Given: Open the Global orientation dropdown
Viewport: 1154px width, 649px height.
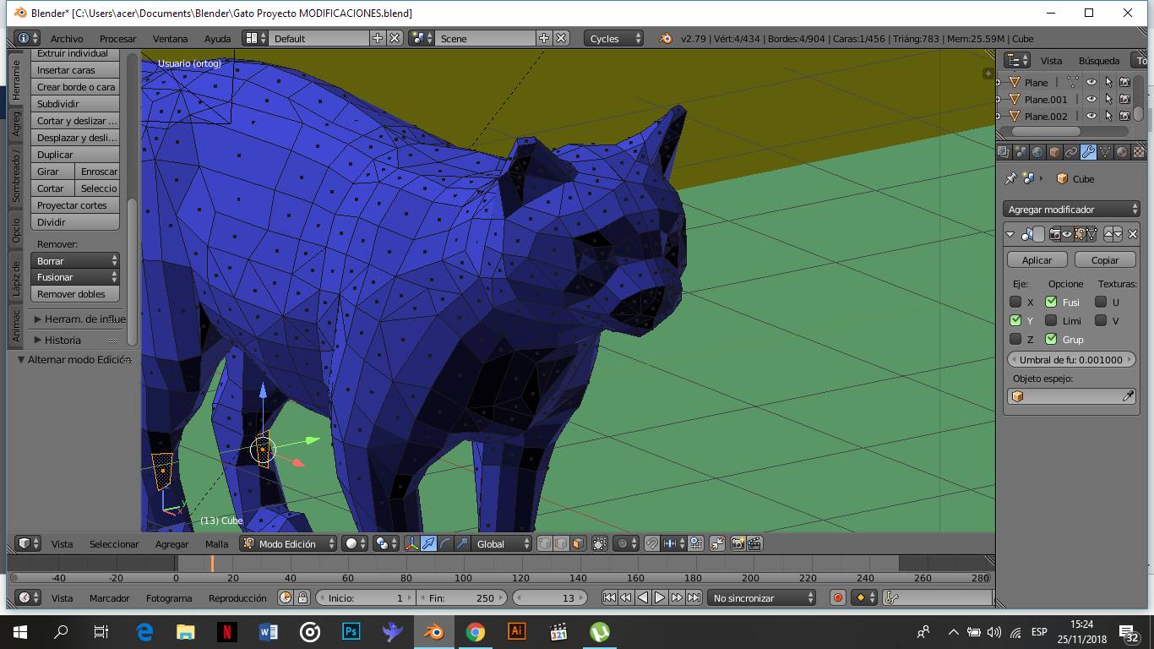Looking at the screenshot, I should (502, 543).
